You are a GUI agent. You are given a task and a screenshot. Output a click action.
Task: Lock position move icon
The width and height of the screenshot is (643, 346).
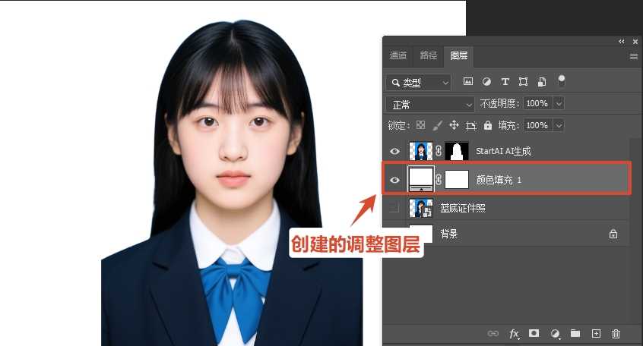point(454,125)
